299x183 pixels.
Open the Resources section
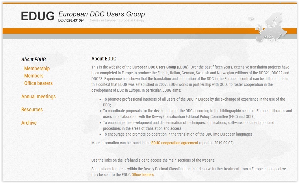[x=32, y=110]
